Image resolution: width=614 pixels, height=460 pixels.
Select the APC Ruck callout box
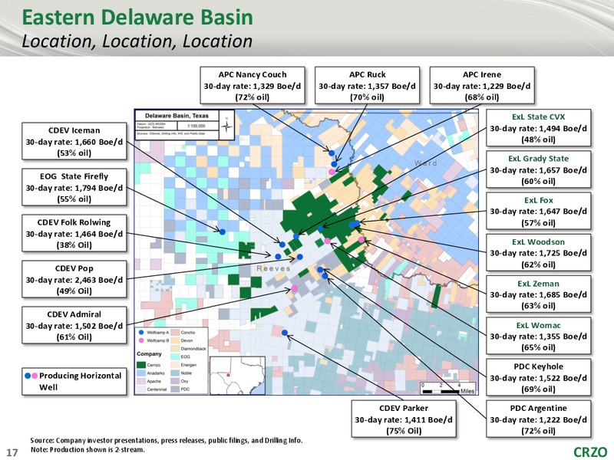[x=368, y=85]
